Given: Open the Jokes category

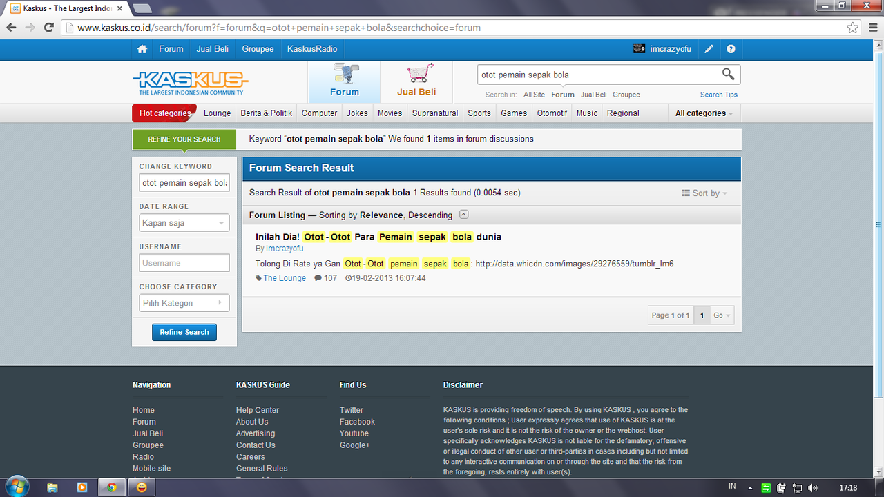Looking at the screenshot, I should [357, 113].
